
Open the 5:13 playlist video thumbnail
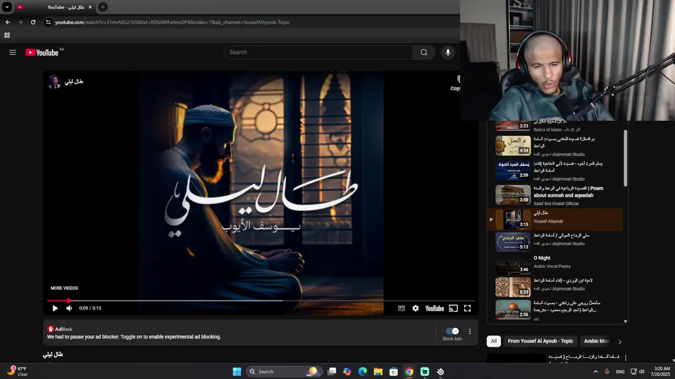click(513, 242)
